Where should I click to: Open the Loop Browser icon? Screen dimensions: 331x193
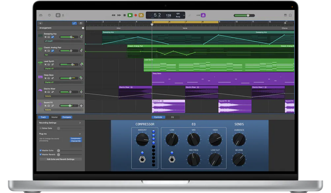point(290,15)
